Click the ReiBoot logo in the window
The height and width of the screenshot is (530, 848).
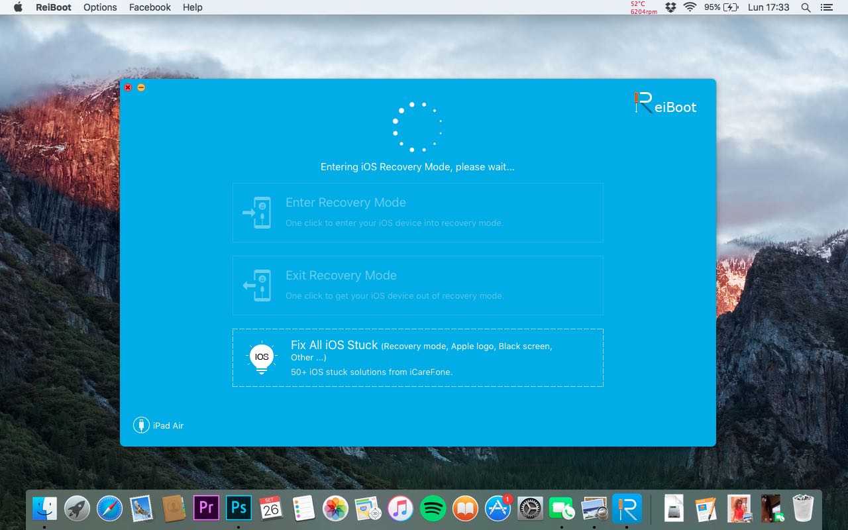click(x=664, y=103)
